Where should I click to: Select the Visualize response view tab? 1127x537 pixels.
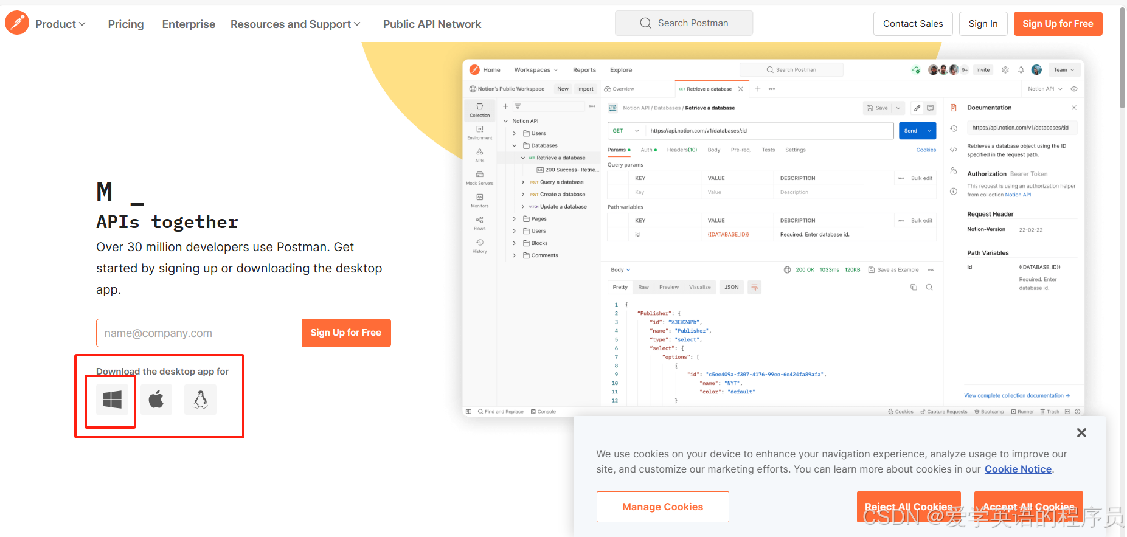click(x=699, y=287)
